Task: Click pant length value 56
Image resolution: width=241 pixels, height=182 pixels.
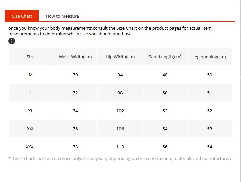Action: 165,147
